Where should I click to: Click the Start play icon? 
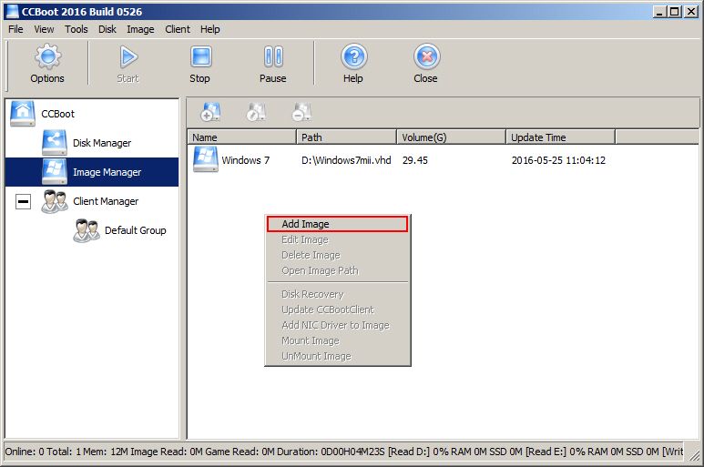[128, 57]
